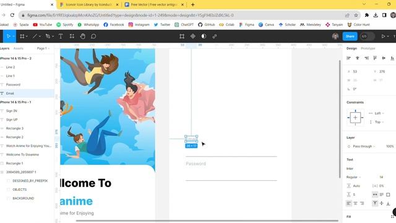This screenshot has height=223, width=396.
Task: Select the Move tool
Action: [x=8, y=37]
